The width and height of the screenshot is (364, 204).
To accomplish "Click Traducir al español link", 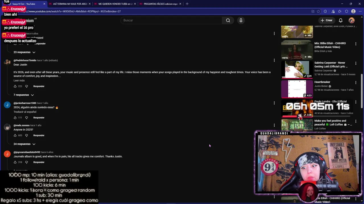I will click(x=25, y=112).
